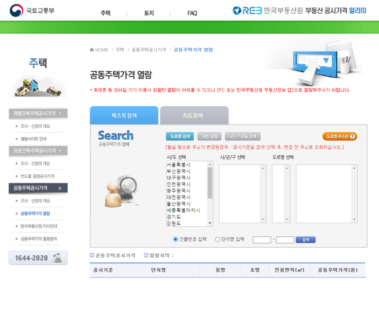This screenshot has height=322, width=379.
Task: Click the 시/도 list scroll-down arrow
Action: point(210,223)
